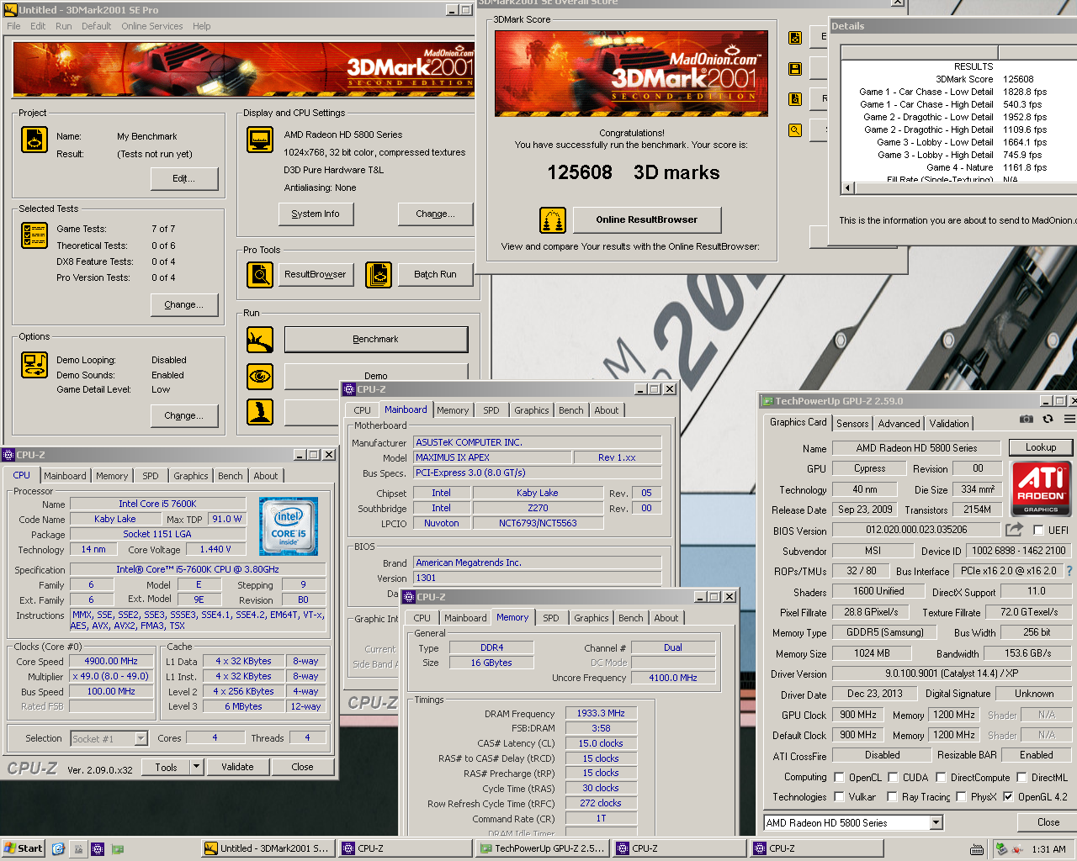Click the Intel Core i5 logo in CPU-Z
1077x861 pixels.
(289, 526)
